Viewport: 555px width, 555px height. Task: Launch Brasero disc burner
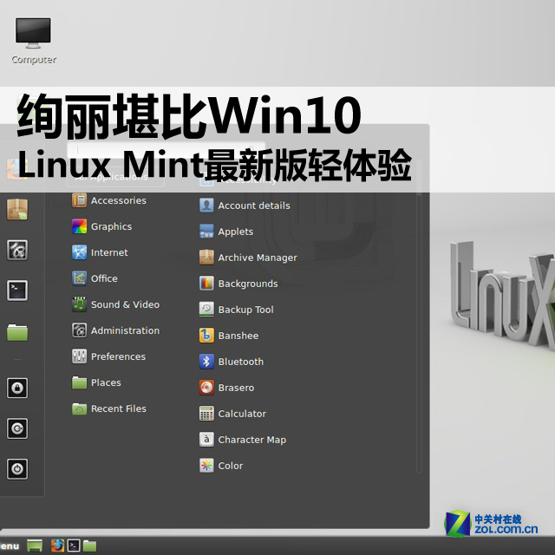coord(227,388)
